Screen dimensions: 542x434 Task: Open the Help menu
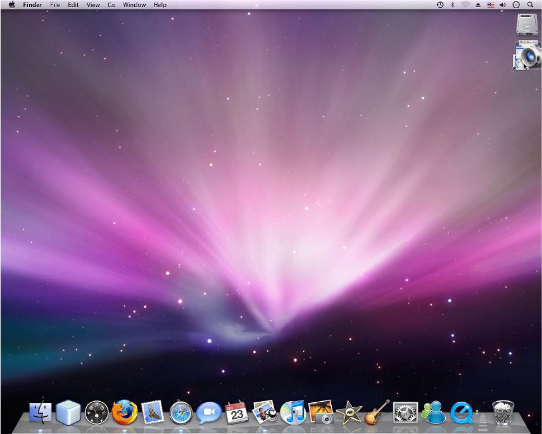[160, 5]
